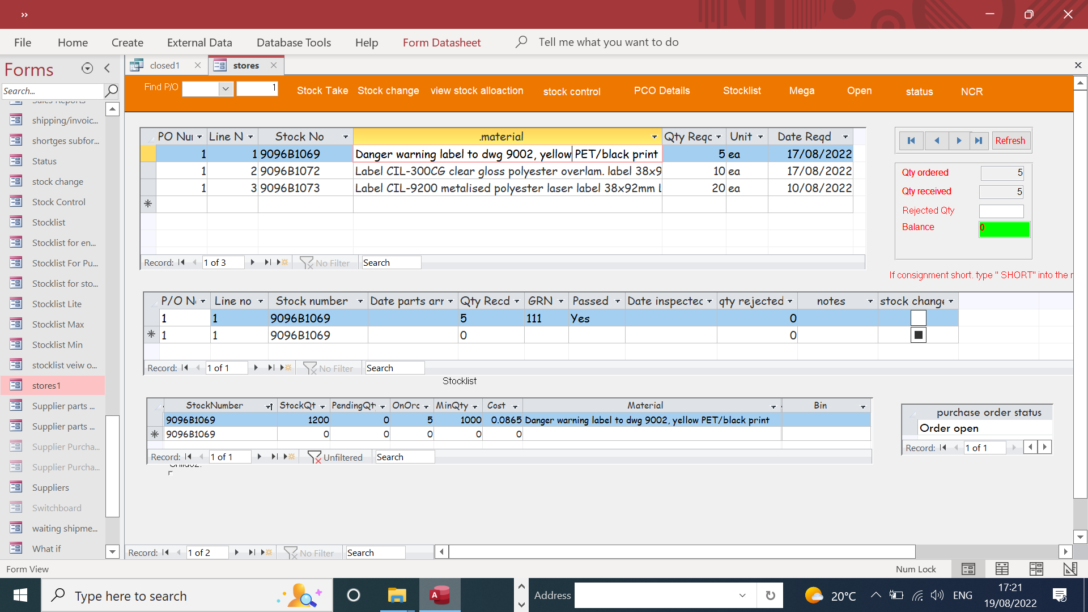Open navigation pane options circle arrow icon
This screenshot has width=1088, height=612.
(x=87, y=68)
